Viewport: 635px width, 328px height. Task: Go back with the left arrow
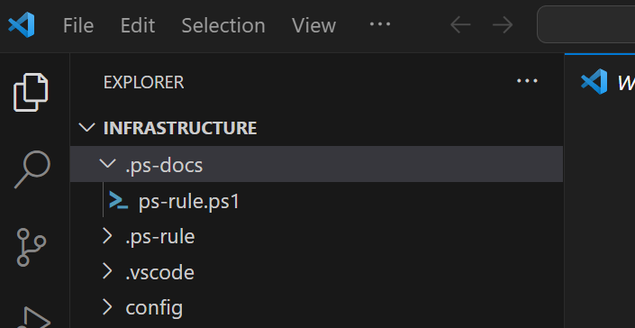coord(460,25)
